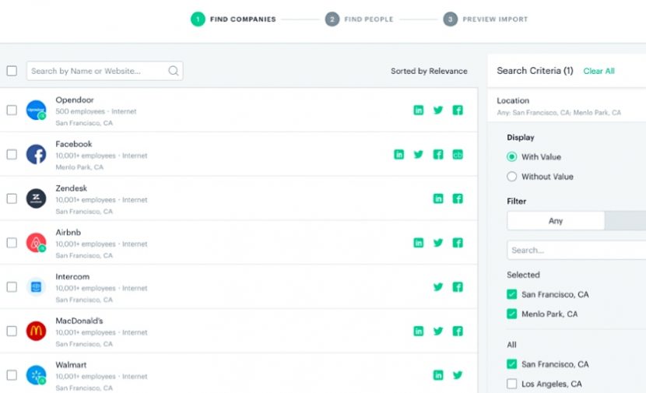
Task: Open the Facebook row's LinkedIn icon
Action: pos(398,155)
